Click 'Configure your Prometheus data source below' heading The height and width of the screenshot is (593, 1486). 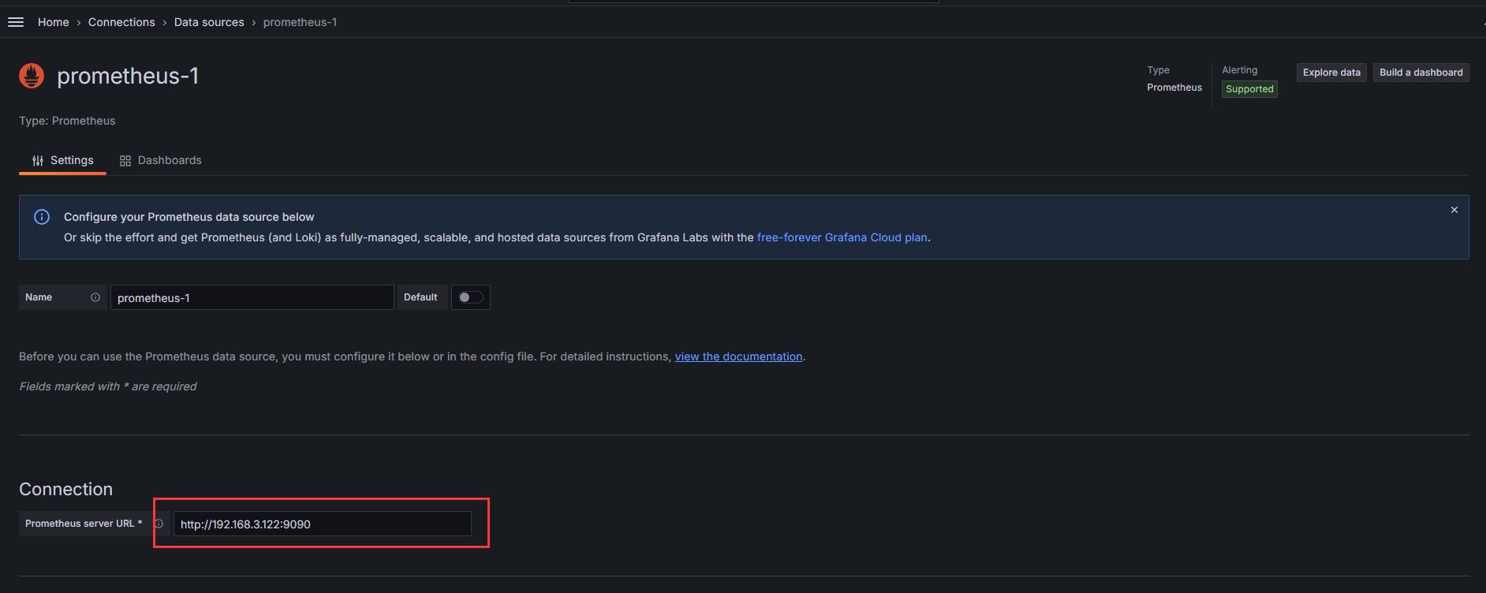[x=189, y=217]
